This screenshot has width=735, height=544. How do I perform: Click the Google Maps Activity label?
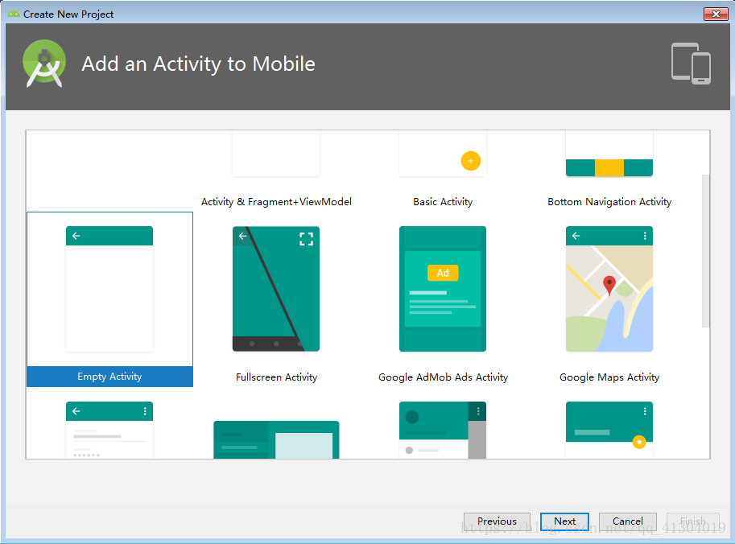point(609,377)
